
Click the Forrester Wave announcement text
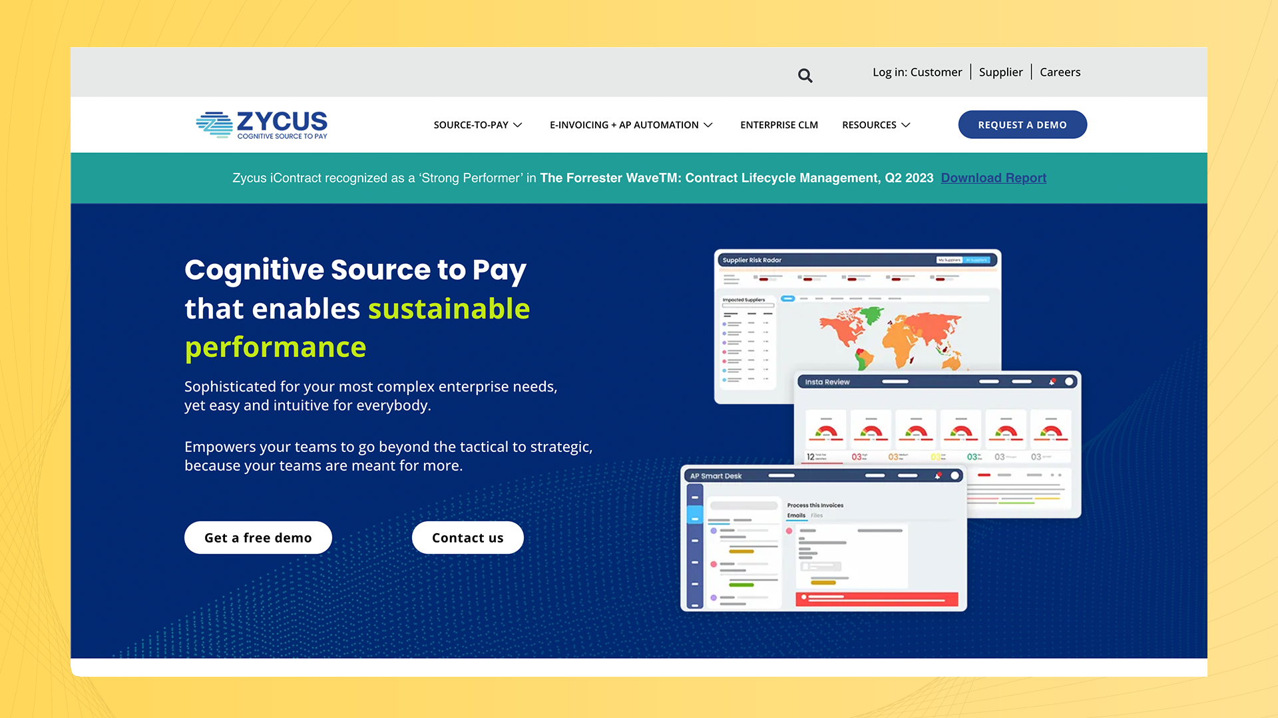click(x=583, y=178)
